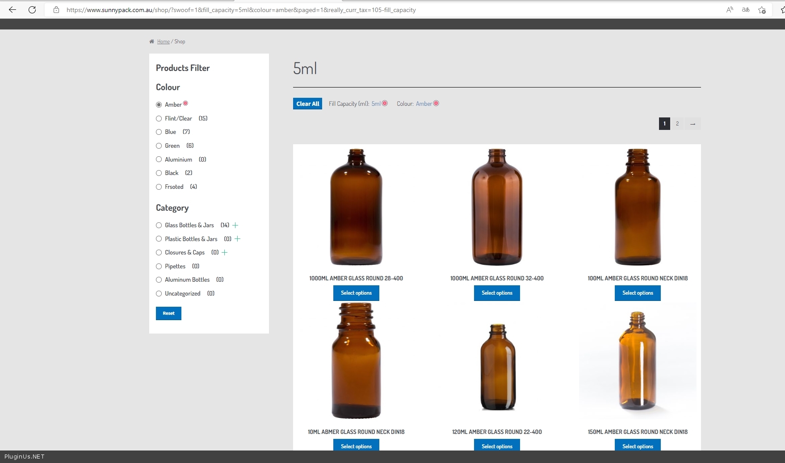Go to page 2 of results
Viewport: 785px width, 463px height.
pos(677,124)
